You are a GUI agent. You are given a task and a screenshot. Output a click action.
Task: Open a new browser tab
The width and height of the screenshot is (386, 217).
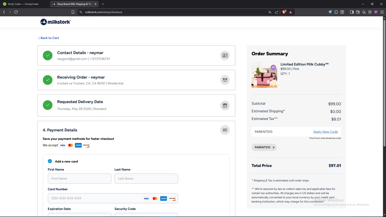(x=103, y=4)
